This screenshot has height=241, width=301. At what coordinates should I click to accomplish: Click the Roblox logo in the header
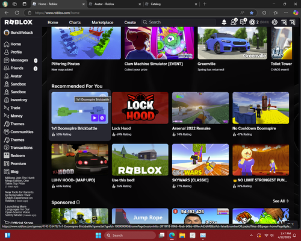point(18,22)
